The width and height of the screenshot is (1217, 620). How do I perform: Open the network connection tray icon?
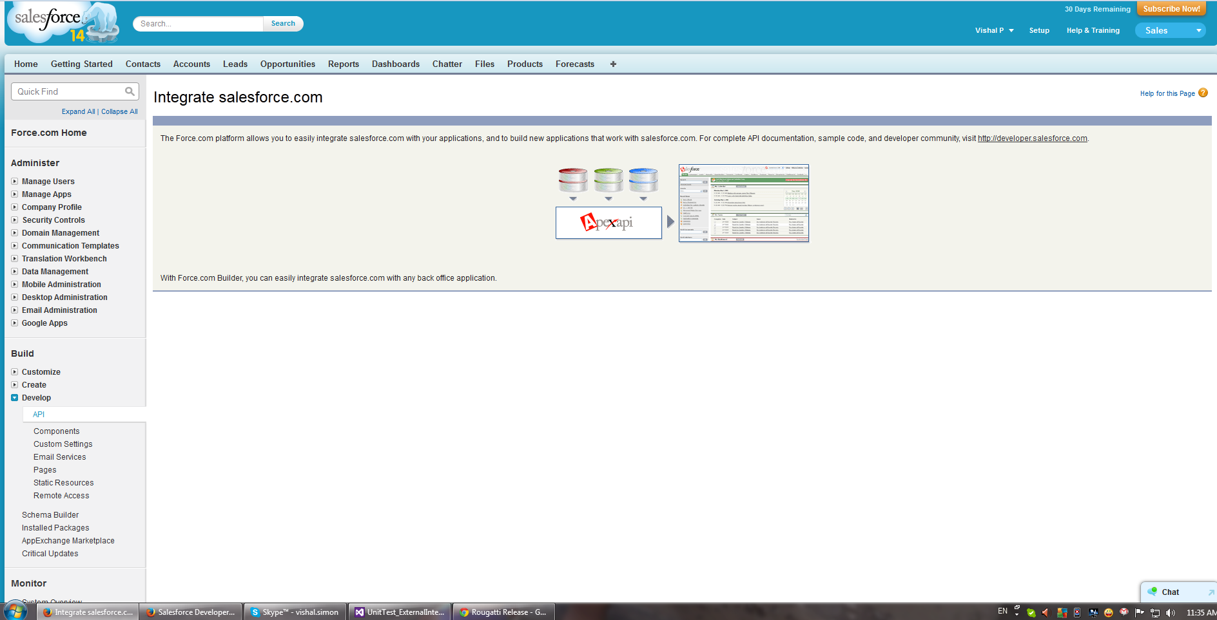coord(1155,612)
